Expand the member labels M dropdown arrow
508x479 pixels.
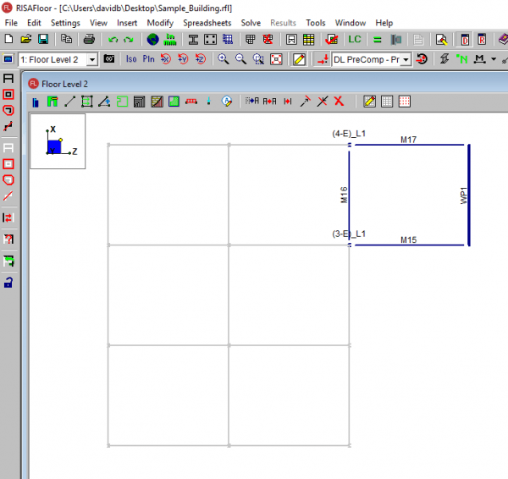coord(493,59)
